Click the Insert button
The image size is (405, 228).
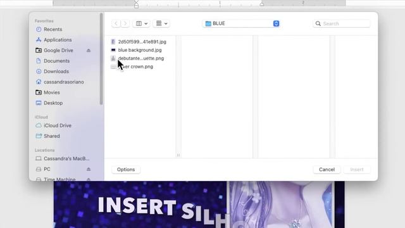357,170
